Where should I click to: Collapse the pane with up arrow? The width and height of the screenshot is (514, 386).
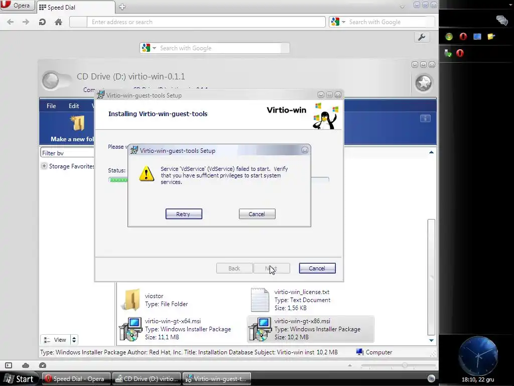[x=431, y=152]
